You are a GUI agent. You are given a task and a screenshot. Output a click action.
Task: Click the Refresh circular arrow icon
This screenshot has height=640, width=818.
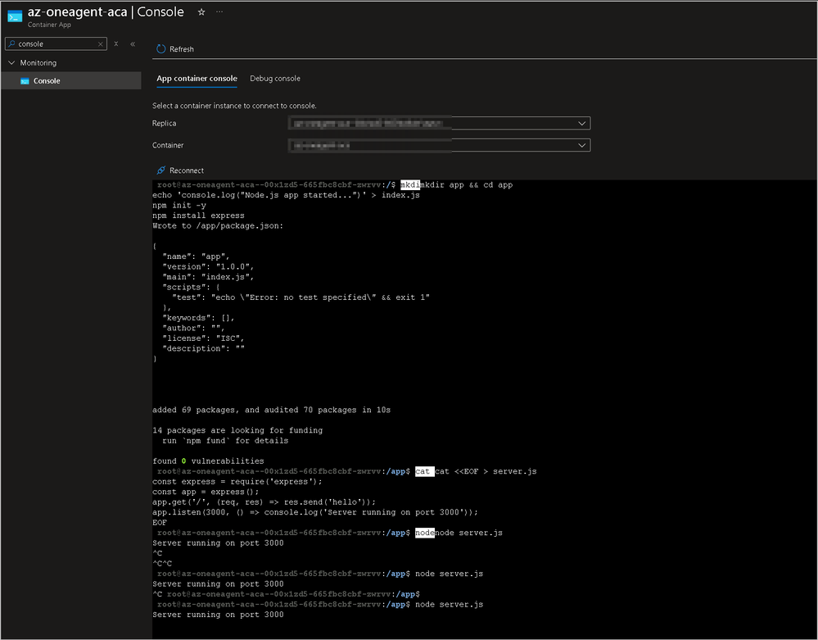(161, 49)
